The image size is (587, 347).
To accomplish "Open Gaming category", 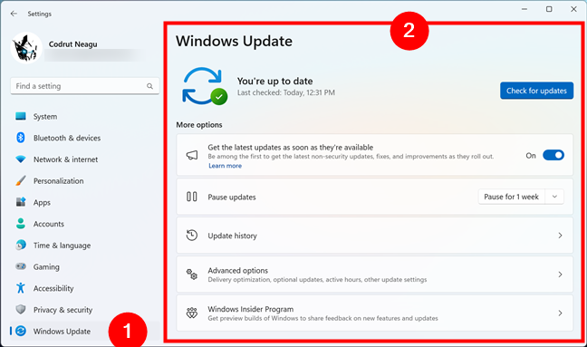I will (85, 267).
